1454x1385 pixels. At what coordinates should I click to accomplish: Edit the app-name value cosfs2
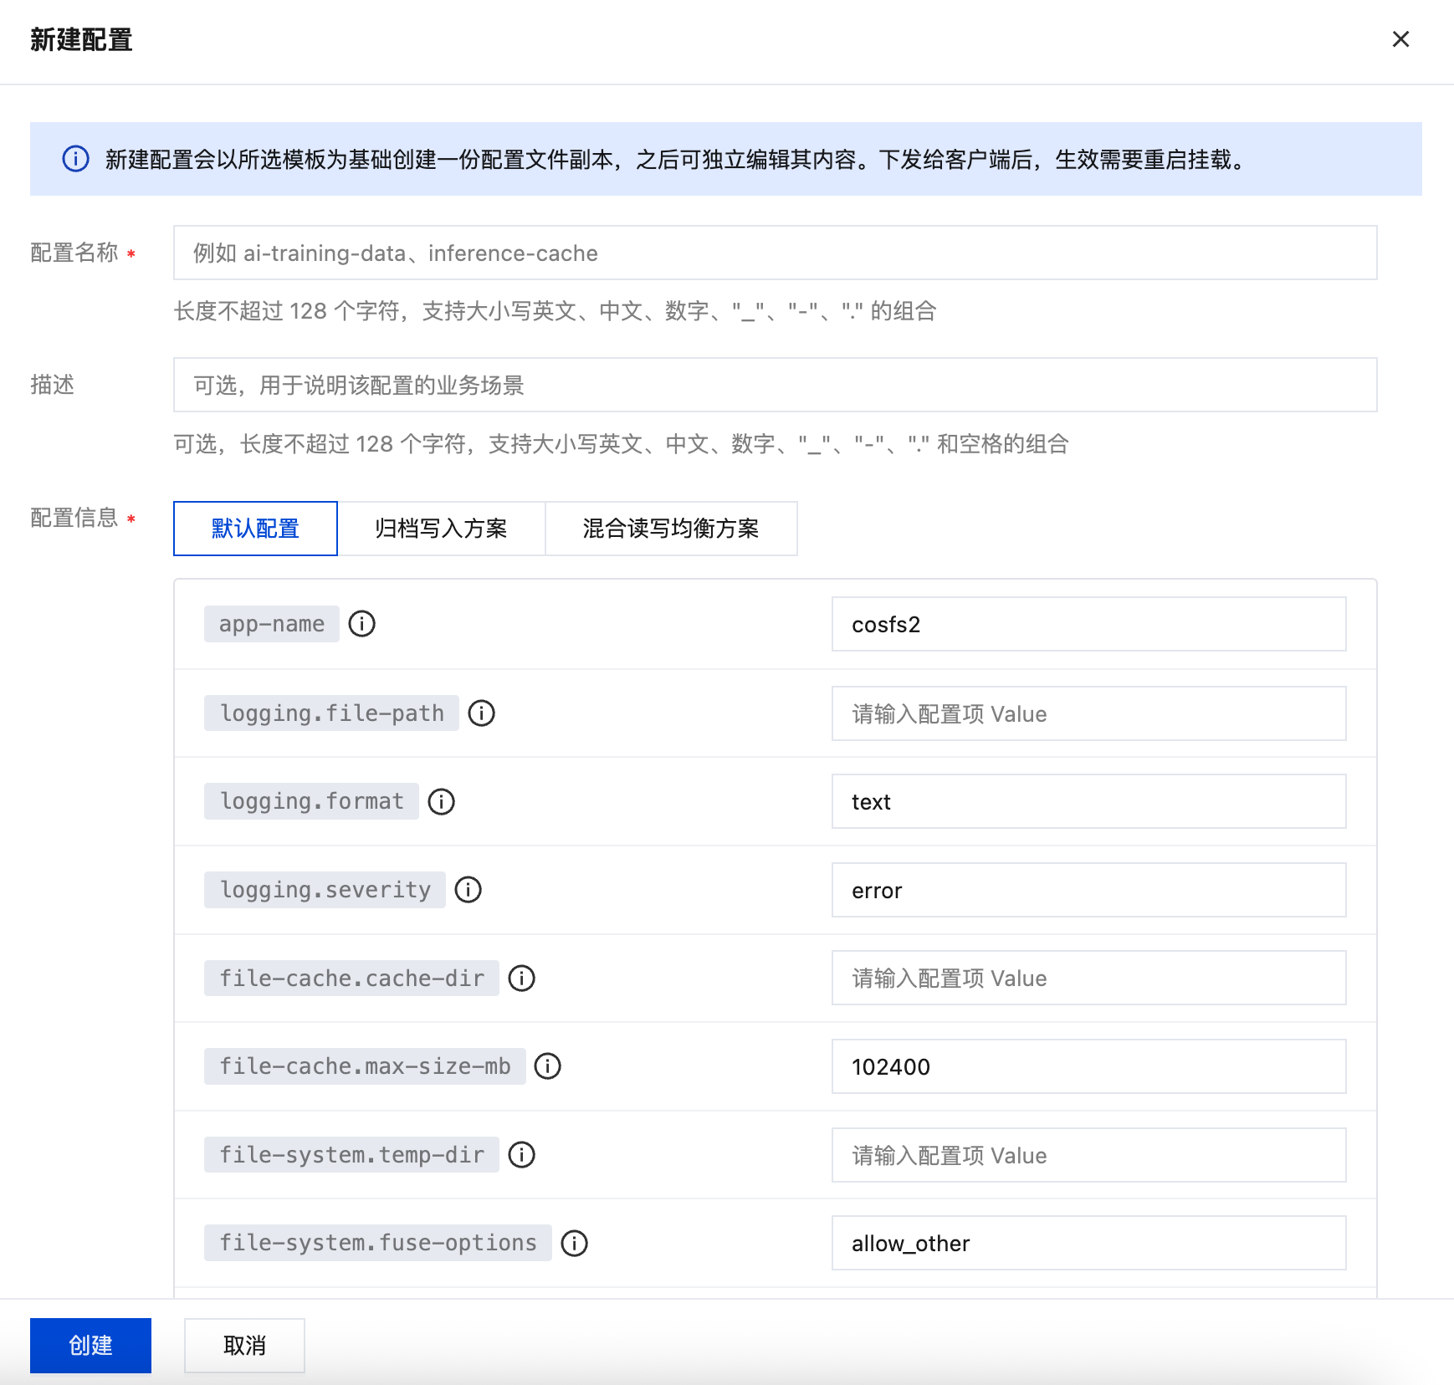point(1088,624)
